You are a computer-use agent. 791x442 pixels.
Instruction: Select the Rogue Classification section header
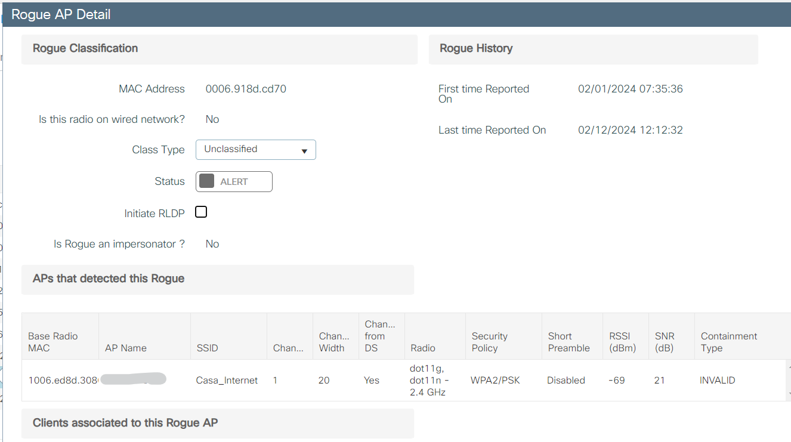point(85,48)
